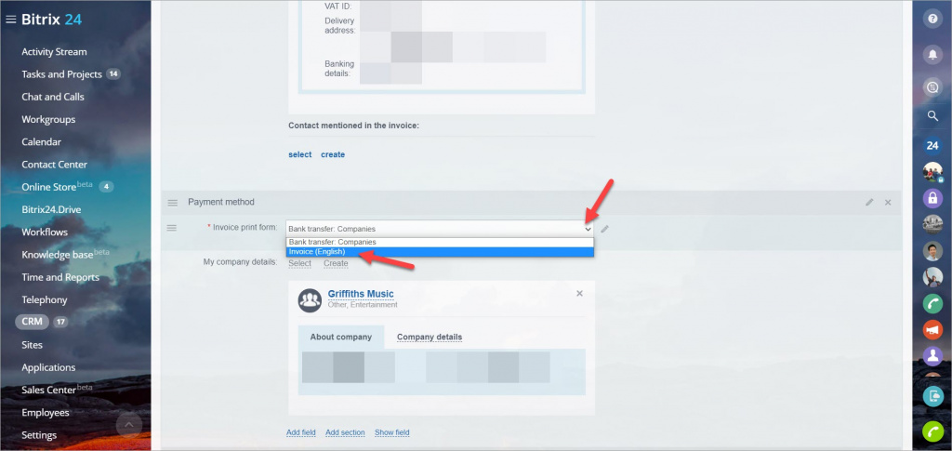Select CRM in left menu

tap(33, 322)
